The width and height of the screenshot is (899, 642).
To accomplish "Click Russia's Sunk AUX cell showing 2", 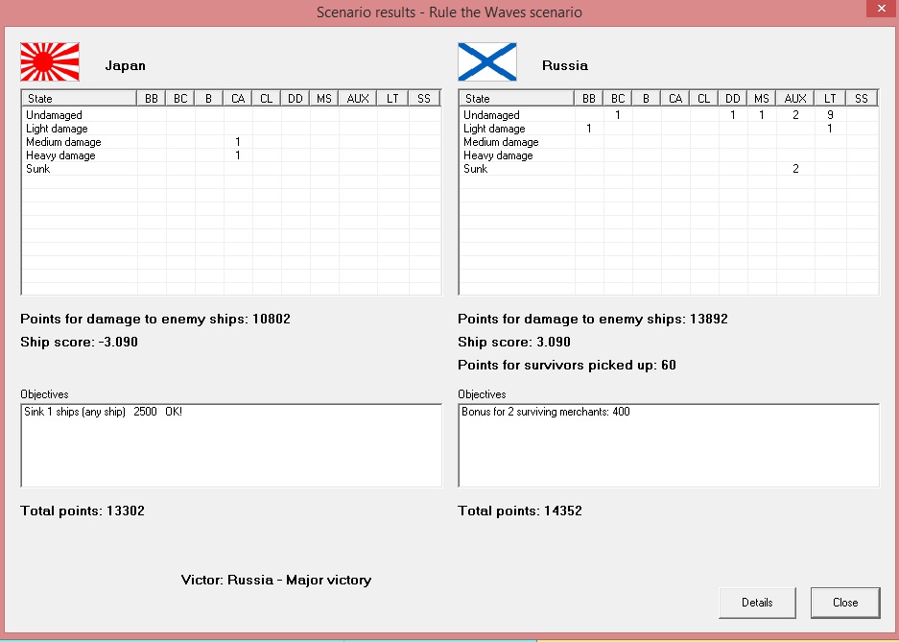I will tap(795, 169).
